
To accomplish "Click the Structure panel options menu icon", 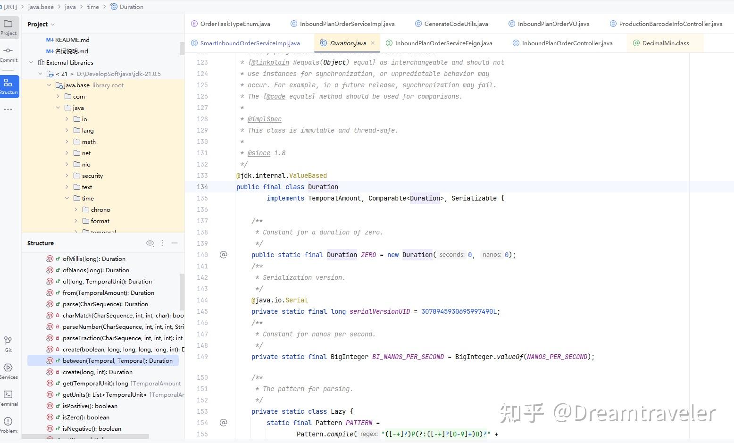I will pos(162,243).
